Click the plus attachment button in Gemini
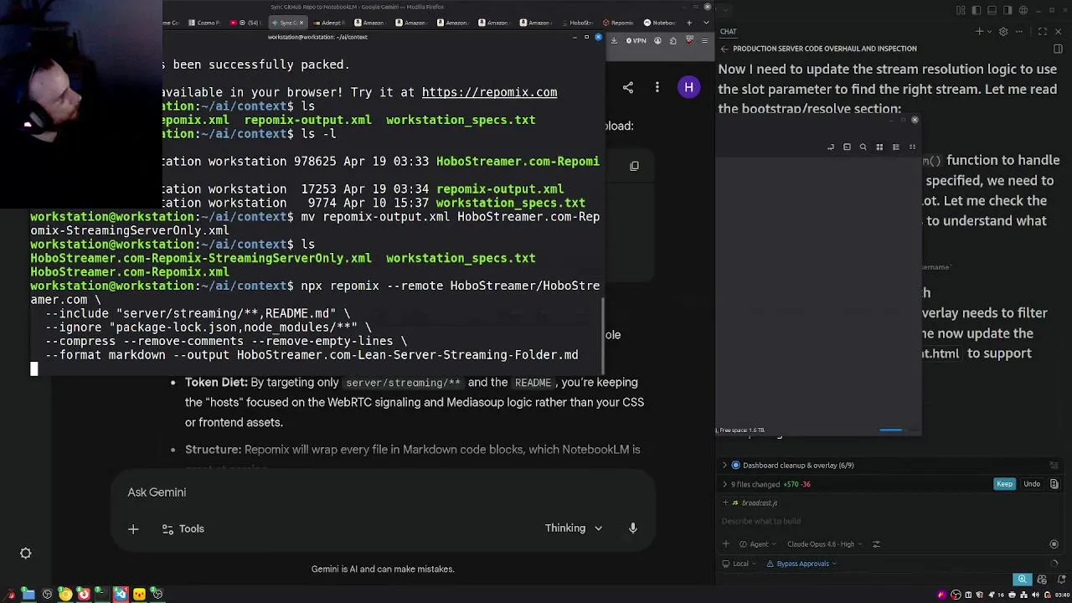1072x603 pixels. (x=133, y=528)
